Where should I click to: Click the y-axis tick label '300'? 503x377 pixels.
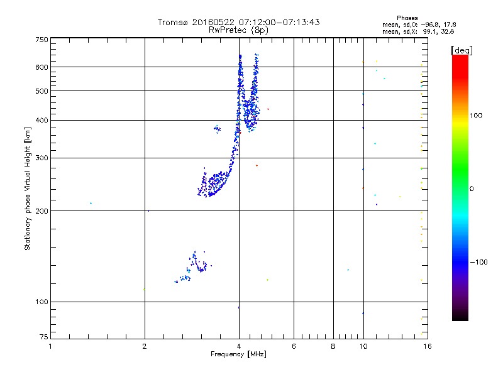coord(42,158)
